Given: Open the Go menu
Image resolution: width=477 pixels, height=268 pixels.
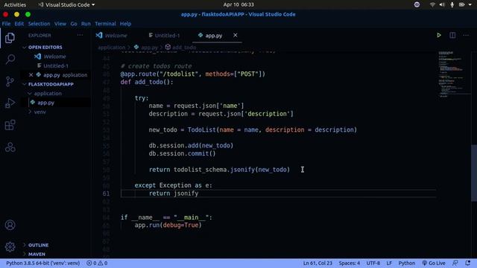Looking at the screenshot, I should (x=74, y=24).
